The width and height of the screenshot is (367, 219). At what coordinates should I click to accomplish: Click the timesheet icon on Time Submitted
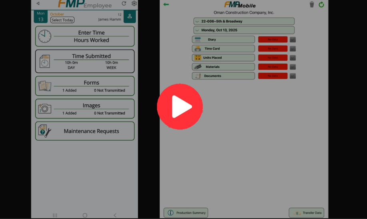tap(44, 61)
